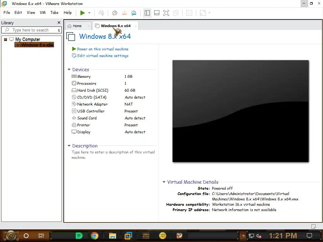Open Cortana search circle on taskbar
This screenshot has height=242, width=323.
pos(26,236)
